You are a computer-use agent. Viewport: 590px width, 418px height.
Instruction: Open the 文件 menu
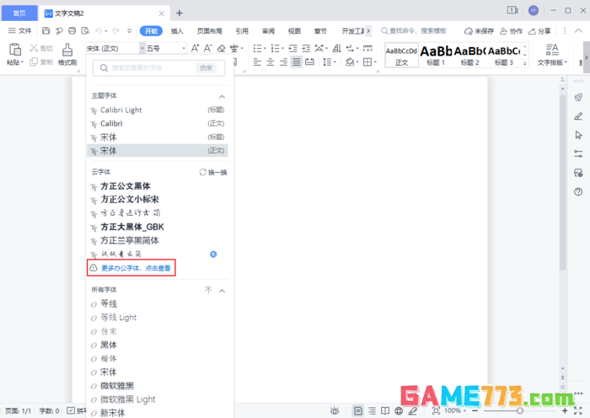20,31
